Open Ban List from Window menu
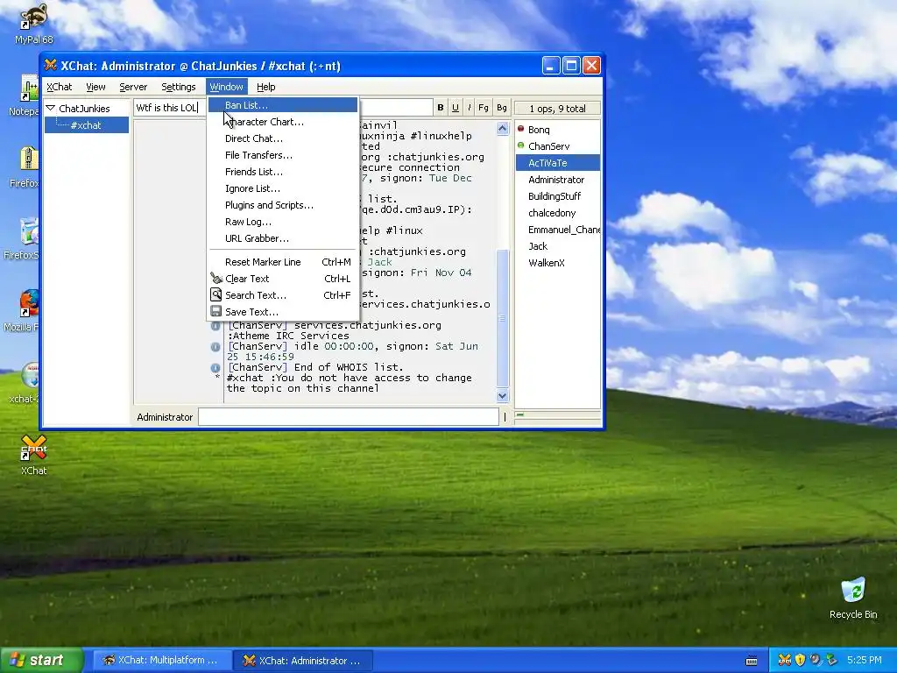This screenshot has width=897, height=673. coord(283,105)
